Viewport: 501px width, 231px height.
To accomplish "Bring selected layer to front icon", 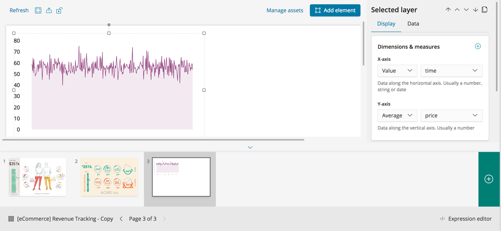I will [x=448, y=10].
